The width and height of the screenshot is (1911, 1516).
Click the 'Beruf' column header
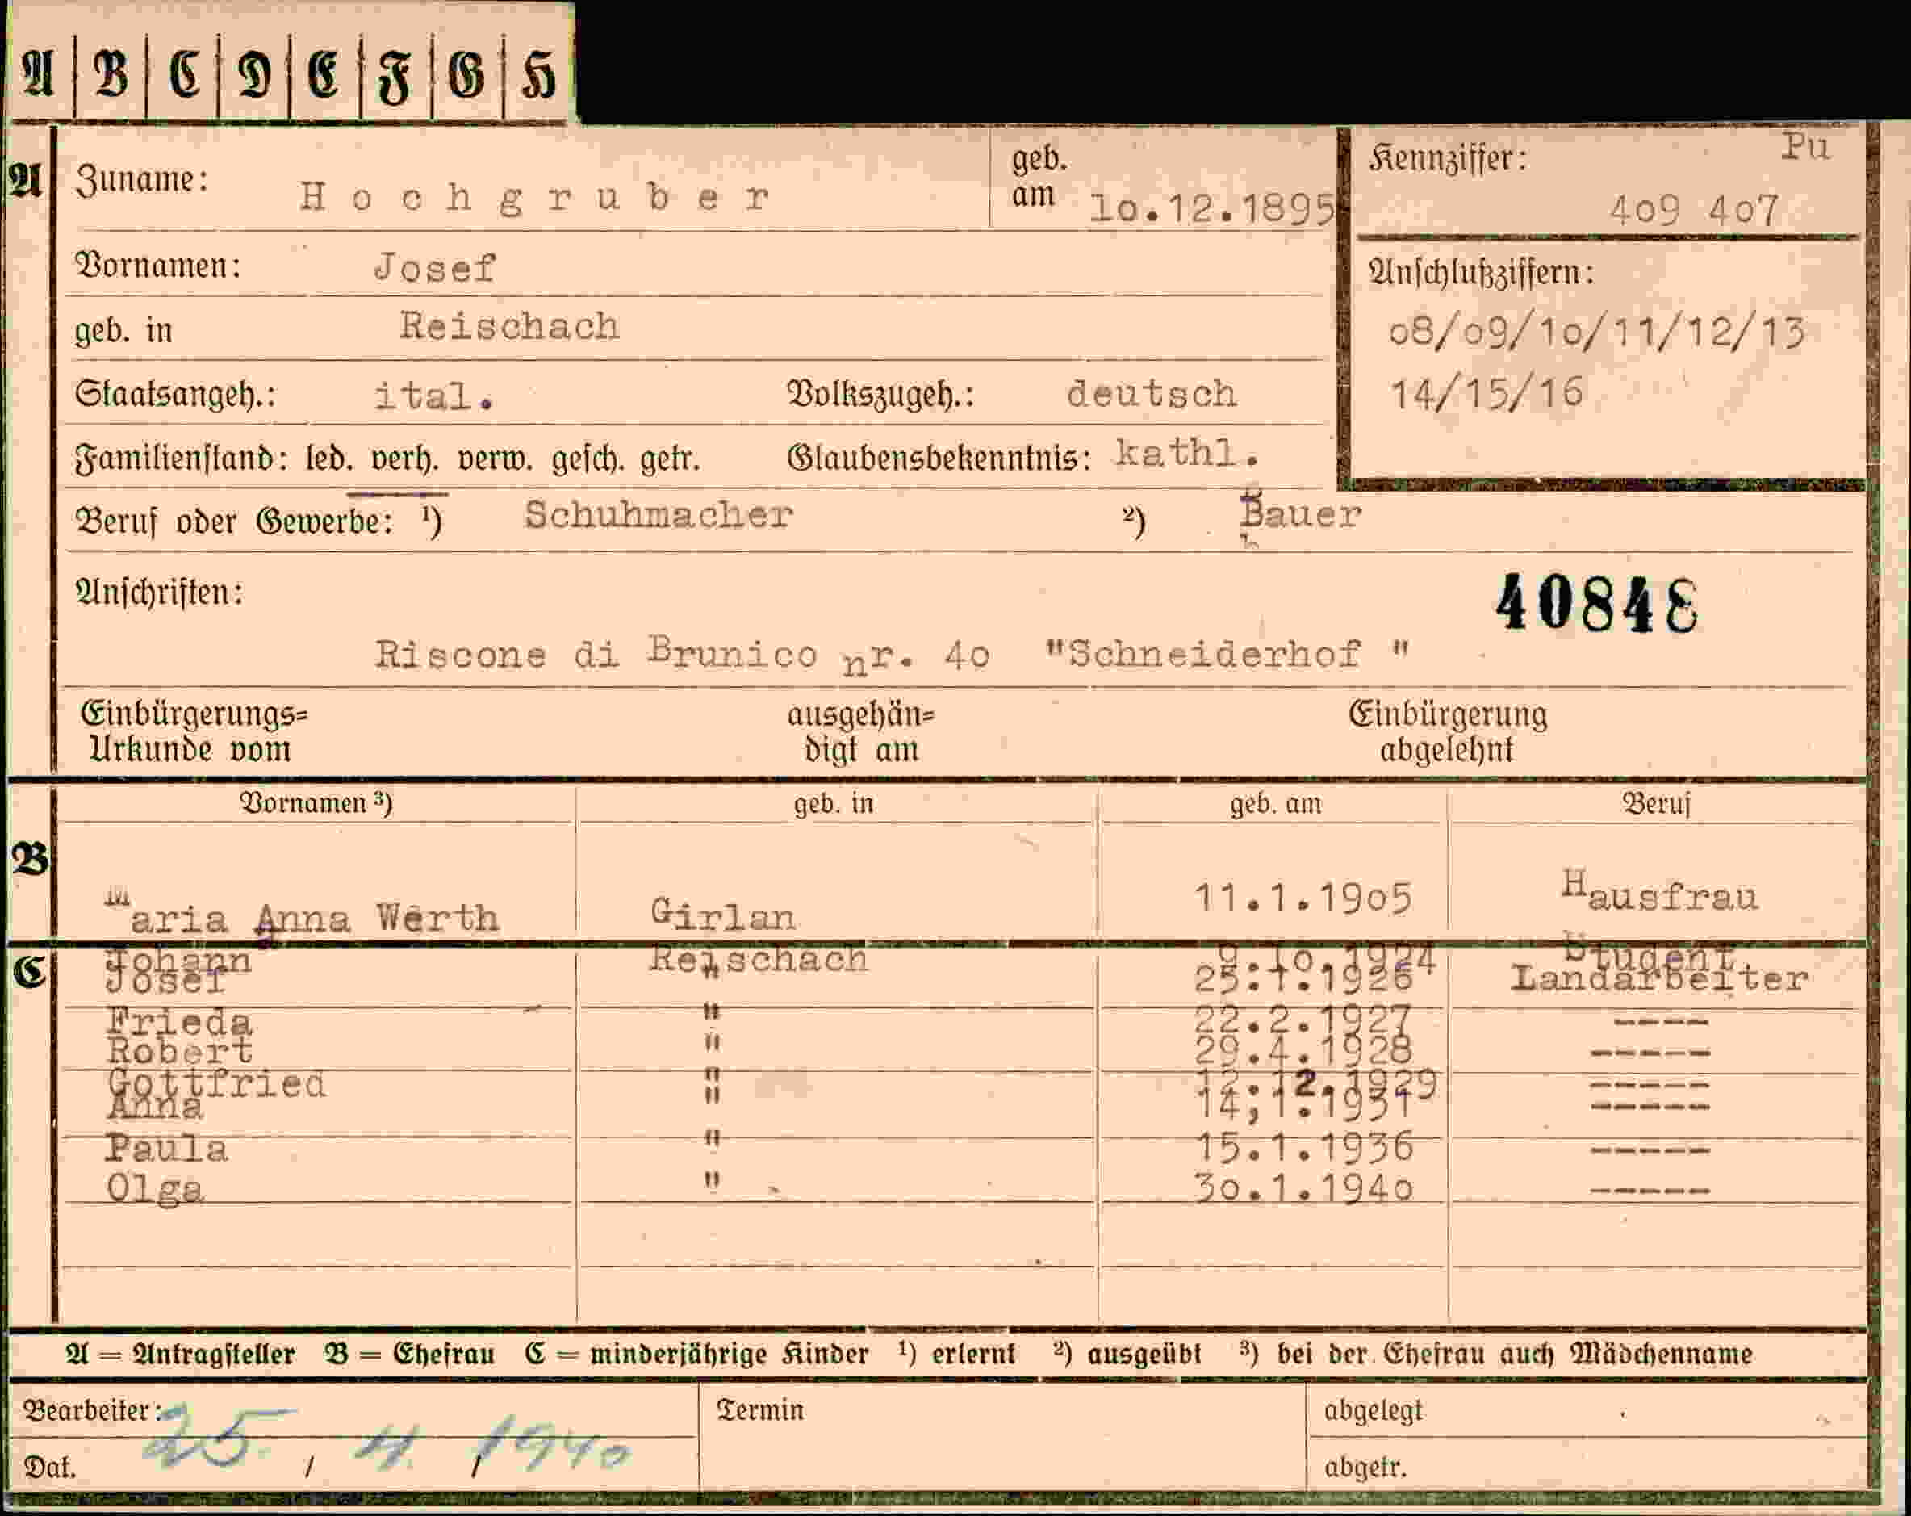point(1657,804)
